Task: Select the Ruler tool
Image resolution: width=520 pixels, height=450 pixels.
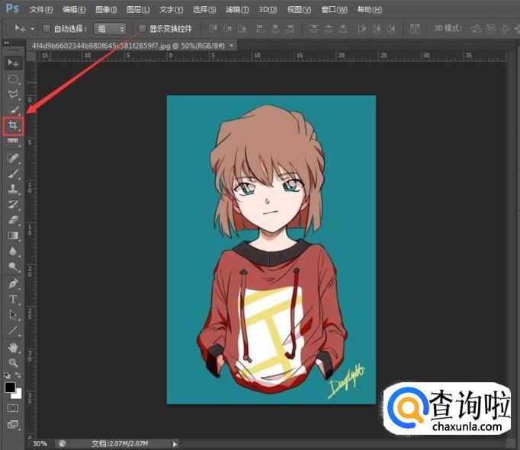Action: 13,141
